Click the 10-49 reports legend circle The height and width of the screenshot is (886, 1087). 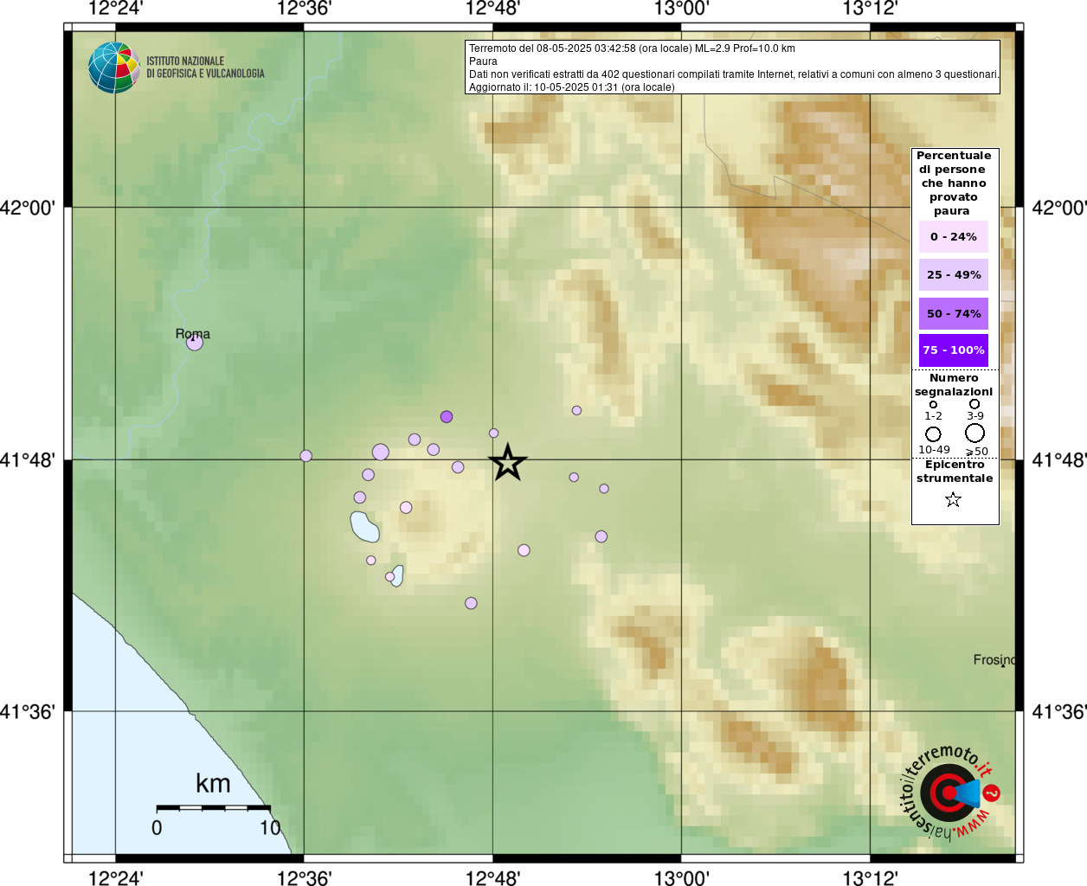(933, 433)
